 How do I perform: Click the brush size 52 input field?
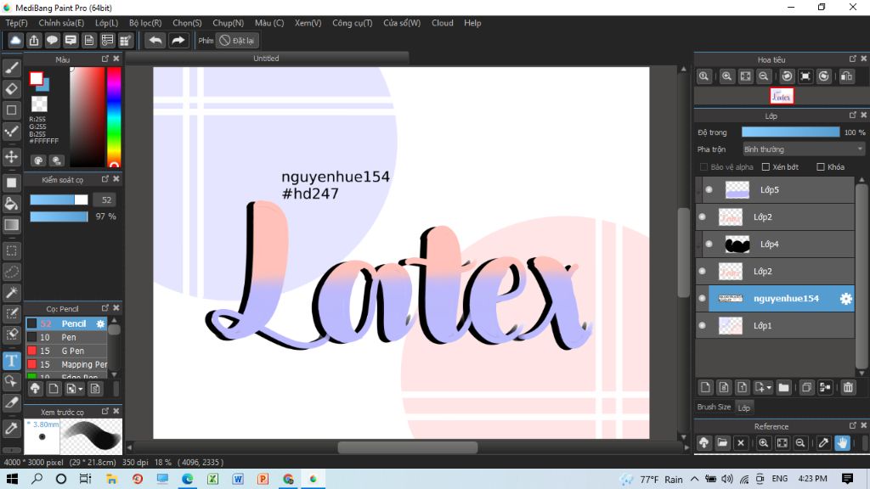(x=106, y=200)
